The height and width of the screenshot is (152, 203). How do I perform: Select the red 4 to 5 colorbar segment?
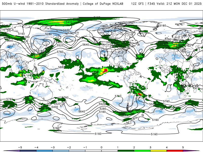point(175,151)
